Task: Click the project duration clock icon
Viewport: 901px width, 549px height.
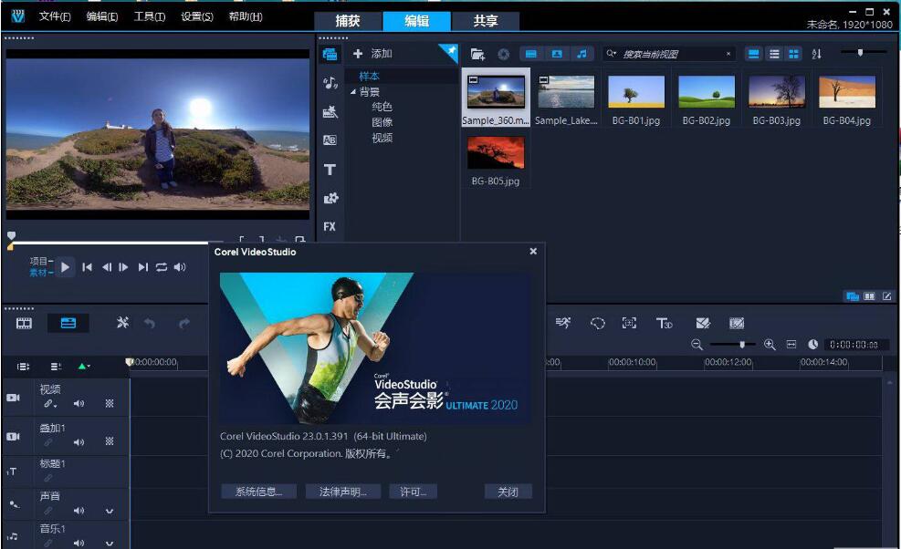Action: pyautogui.click(x=813, y=345)
